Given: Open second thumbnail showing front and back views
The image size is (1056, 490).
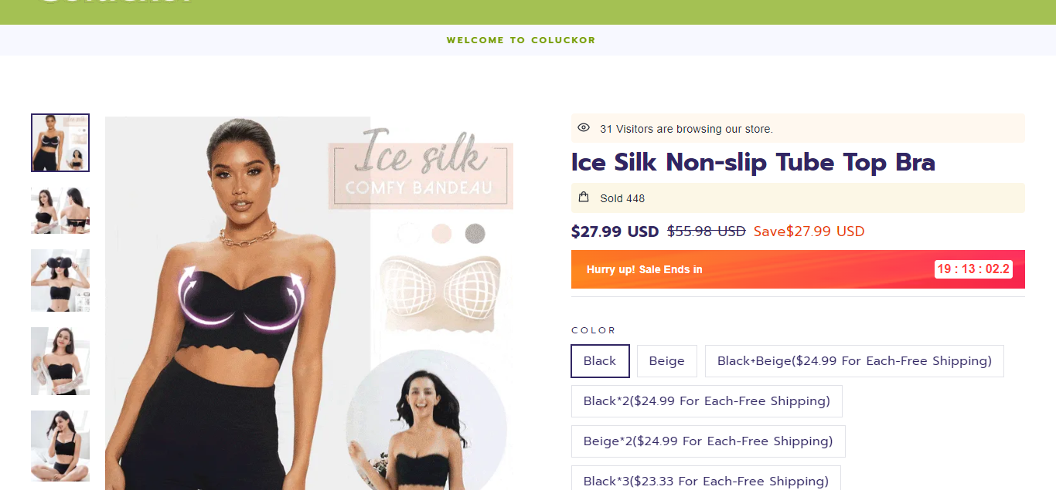Looking at the screenshot, I should click(60, 210).
